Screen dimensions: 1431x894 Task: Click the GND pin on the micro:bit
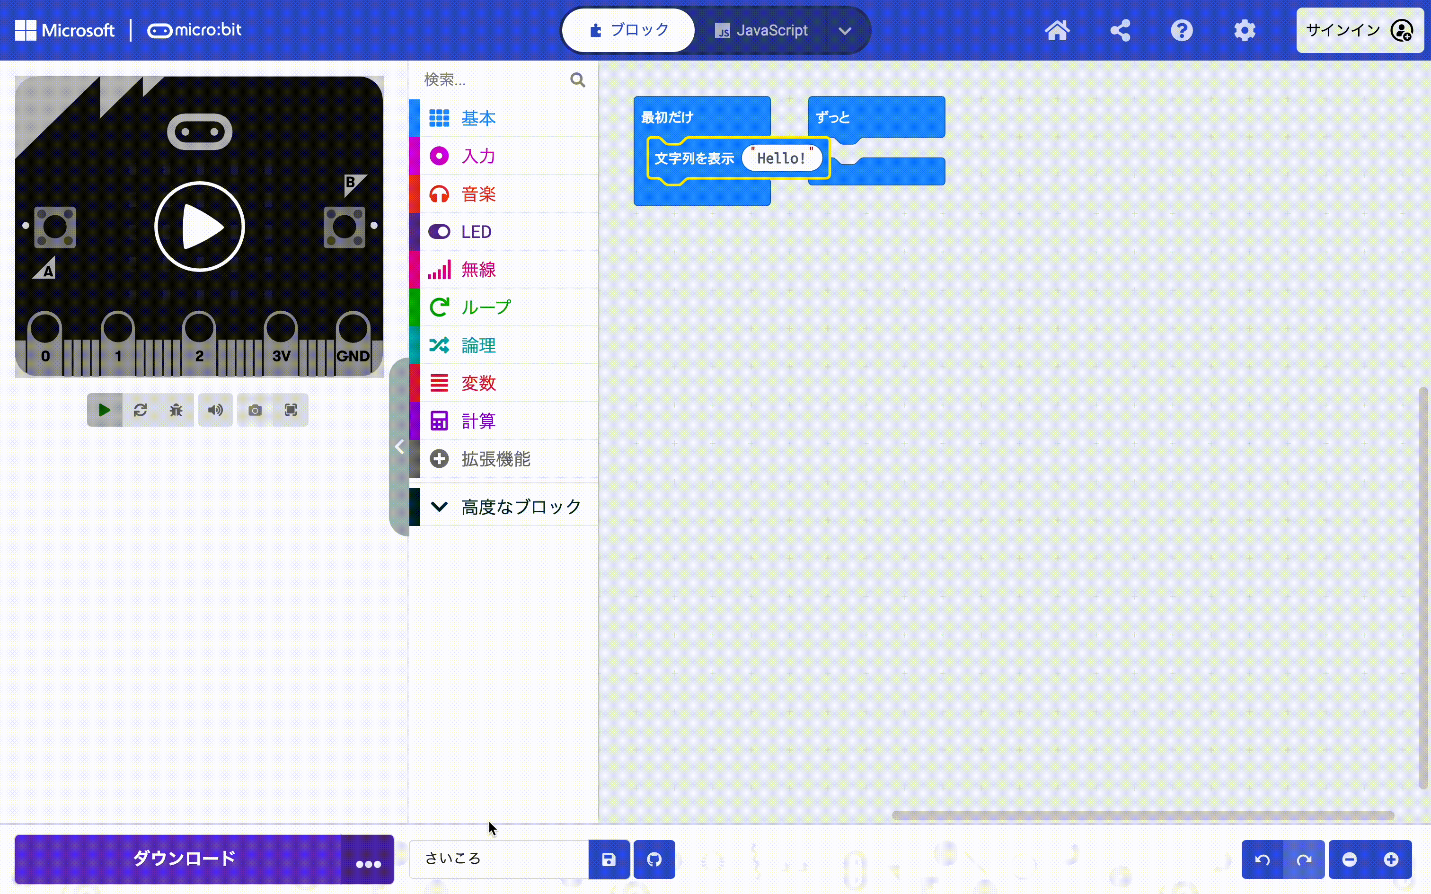point(353,343)
